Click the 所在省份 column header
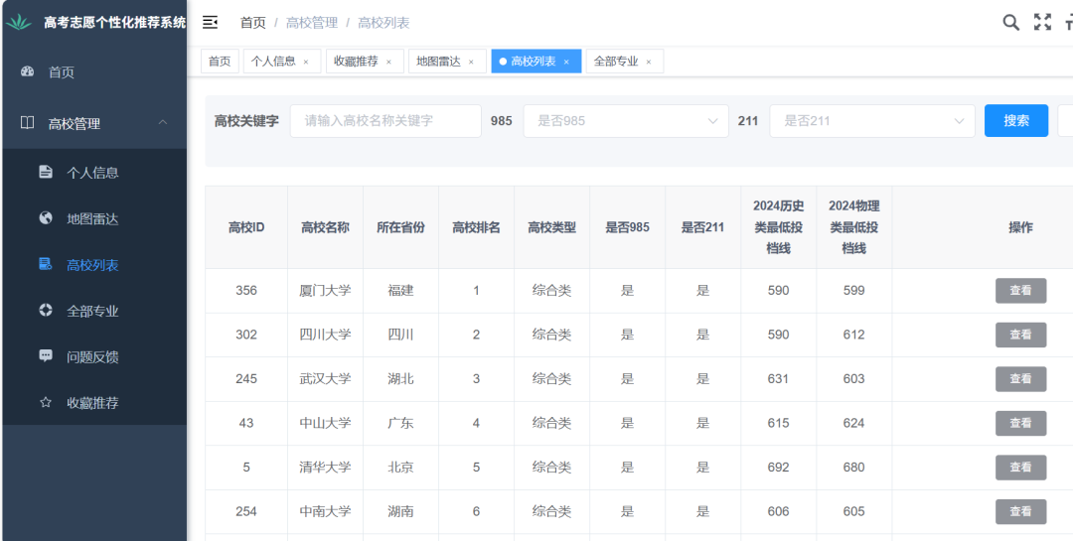Image resolution: width=1073 pixels, height=541 pixels. [x=400, y=227]
